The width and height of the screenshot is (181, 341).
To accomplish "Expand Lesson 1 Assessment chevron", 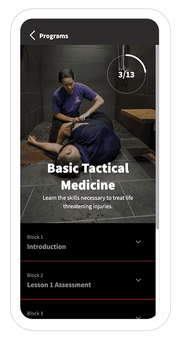I will click(x=138, y=280).
